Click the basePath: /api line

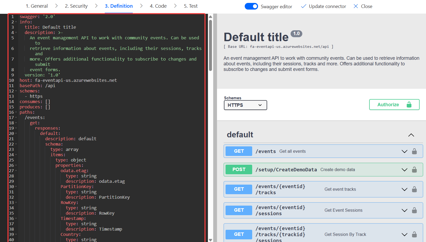pyautogui.click(x=37, y=86)
